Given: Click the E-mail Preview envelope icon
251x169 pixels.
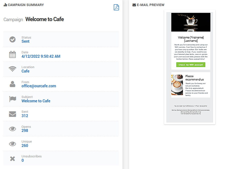Looking at the screenshot, I should click(x=134, y=5).
